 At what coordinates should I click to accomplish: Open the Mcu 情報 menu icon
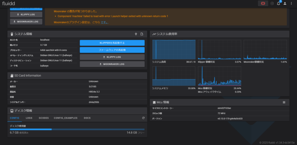284,102
